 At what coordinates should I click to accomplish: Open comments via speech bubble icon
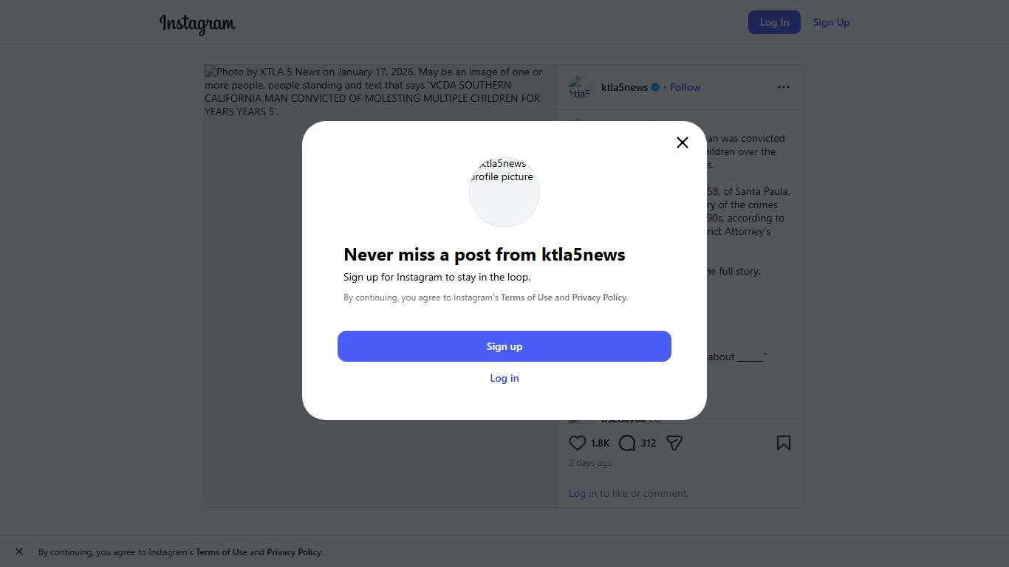coord(627,443)
